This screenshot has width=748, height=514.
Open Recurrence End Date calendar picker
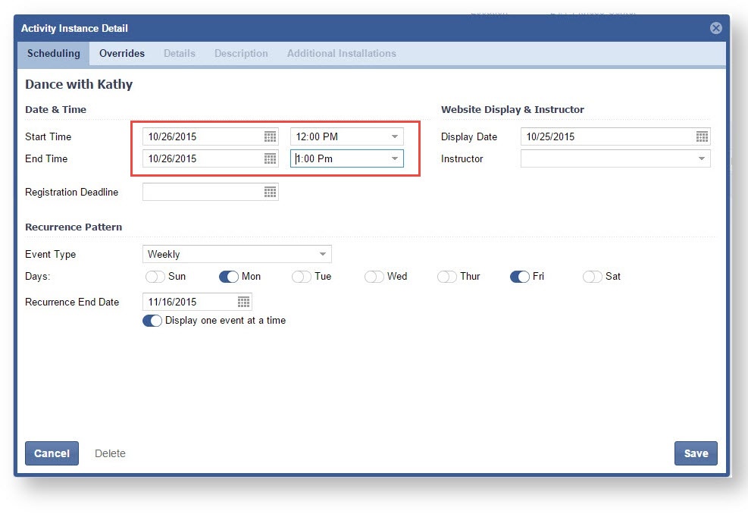click(x=243, y=302)
